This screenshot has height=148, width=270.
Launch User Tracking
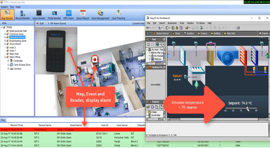coord(118,14)
